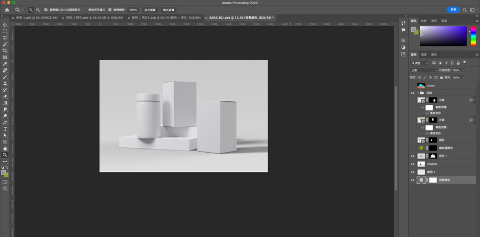
Task: Open the Comments panel icon
Action: 403,30
